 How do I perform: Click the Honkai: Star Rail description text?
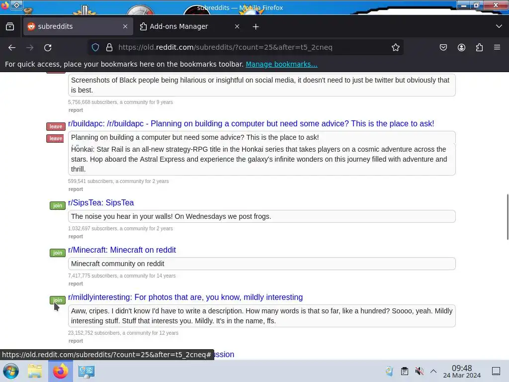(259, 159)
